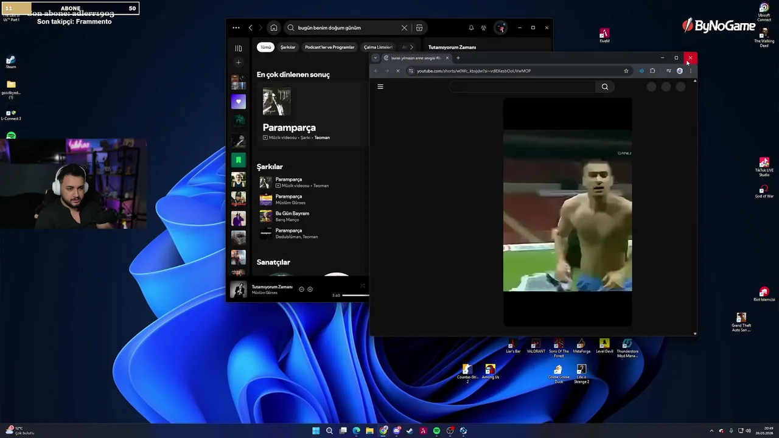
Task: Open Teoman artist link in top result
Action: [322, 137]
